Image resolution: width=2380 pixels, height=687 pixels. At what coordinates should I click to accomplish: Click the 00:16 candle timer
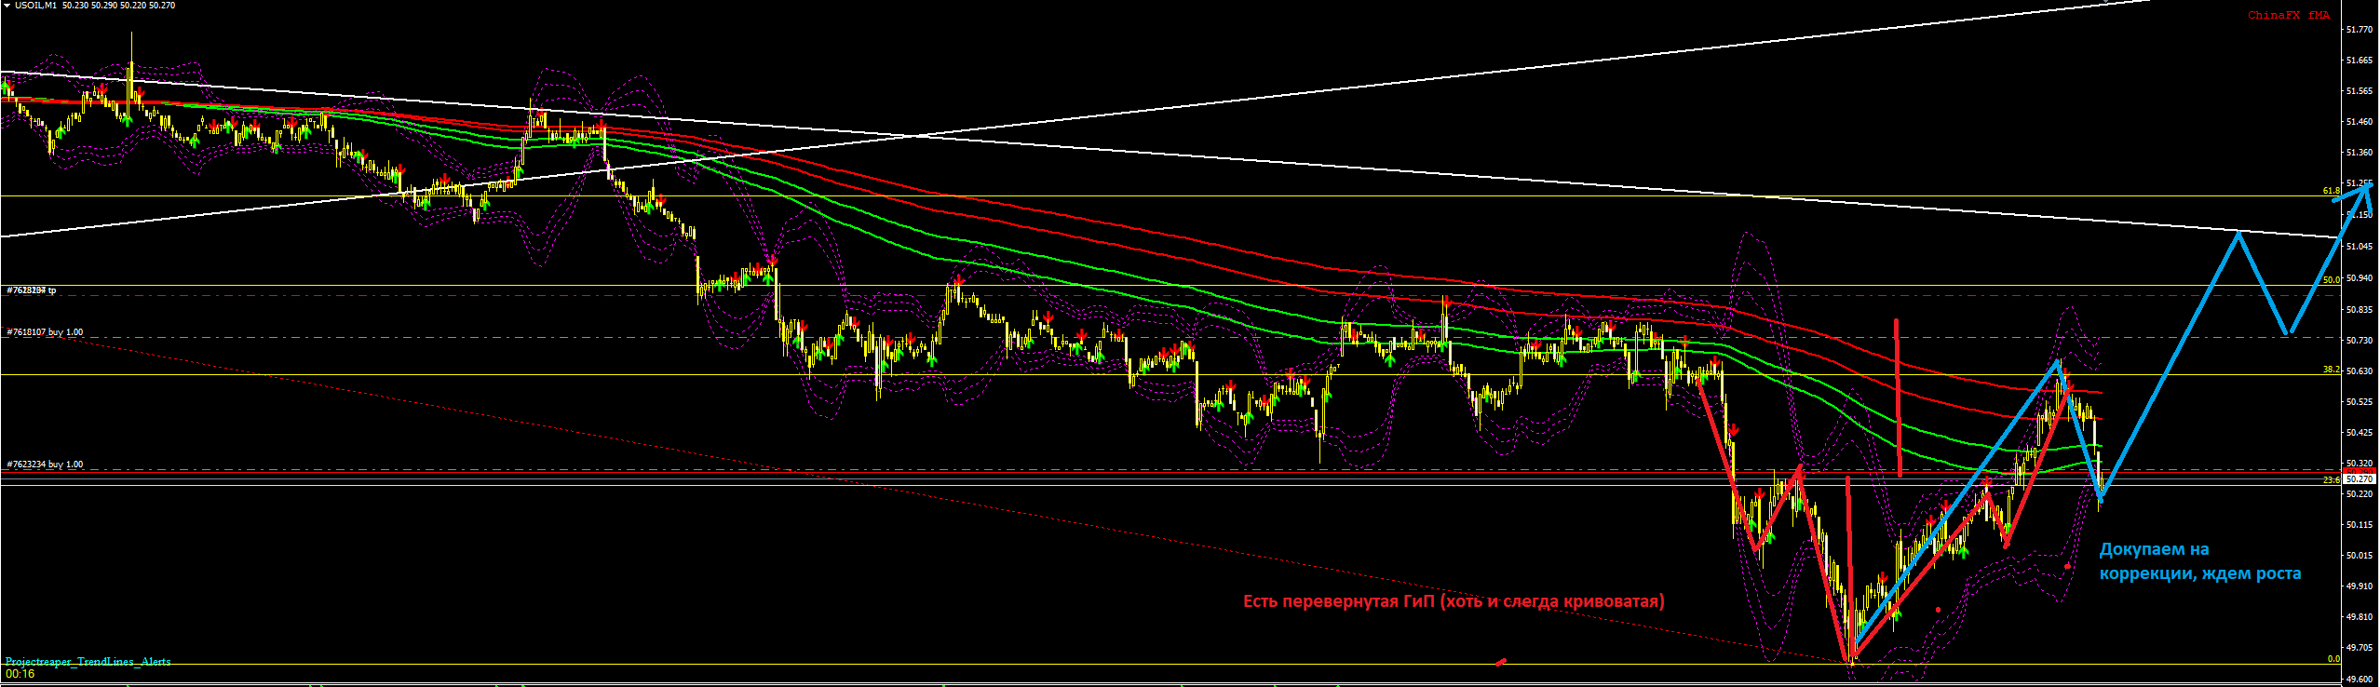[20, 674]
